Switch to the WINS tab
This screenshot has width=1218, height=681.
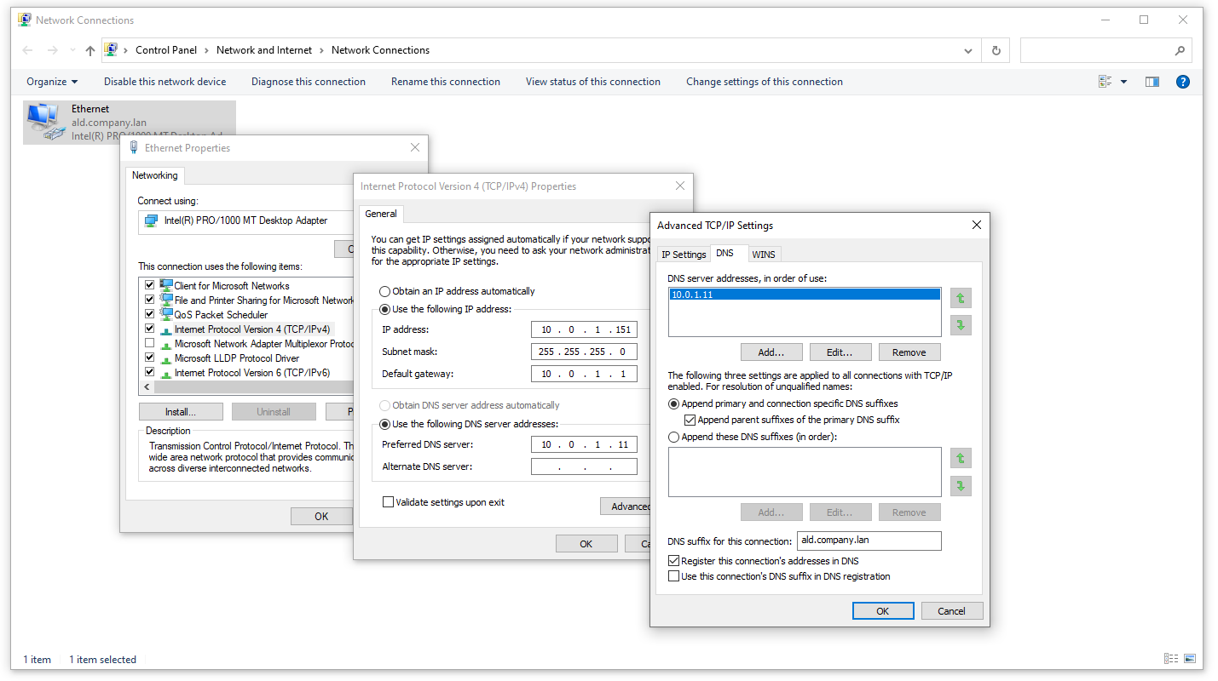coord(764,255)
